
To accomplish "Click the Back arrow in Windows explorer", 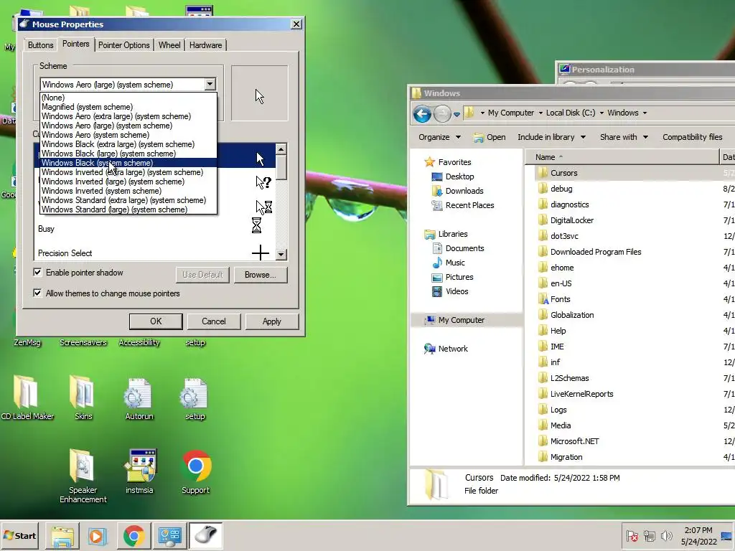I will point(422,113).
